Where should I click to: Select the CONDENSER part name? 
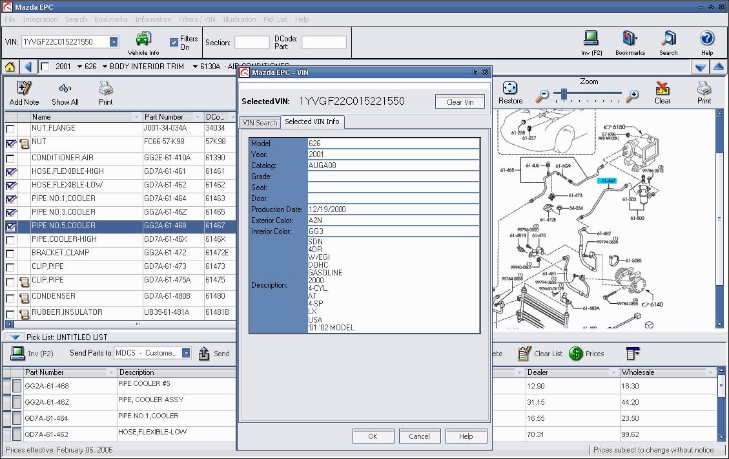[54, 296]
